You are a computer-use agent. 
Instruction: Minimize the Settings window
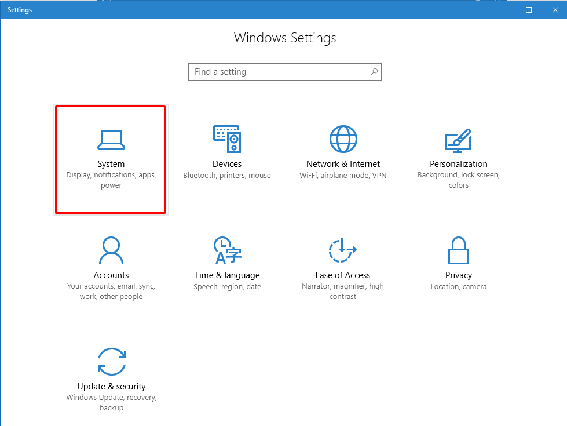tap(502, 10)
